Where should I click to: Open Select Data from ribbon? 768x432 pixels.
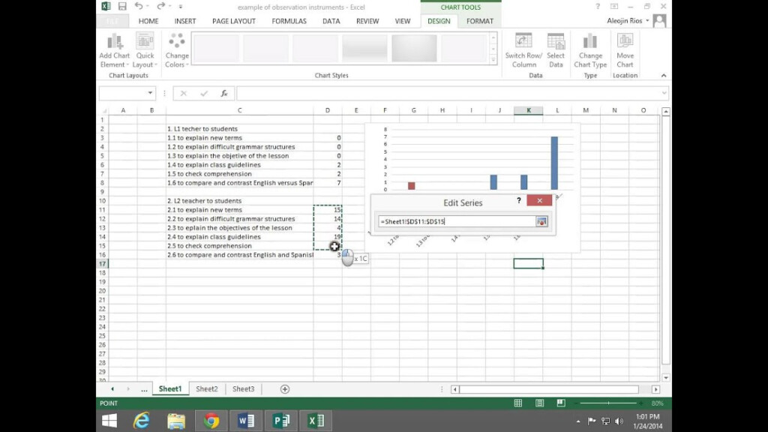(556, 41)
